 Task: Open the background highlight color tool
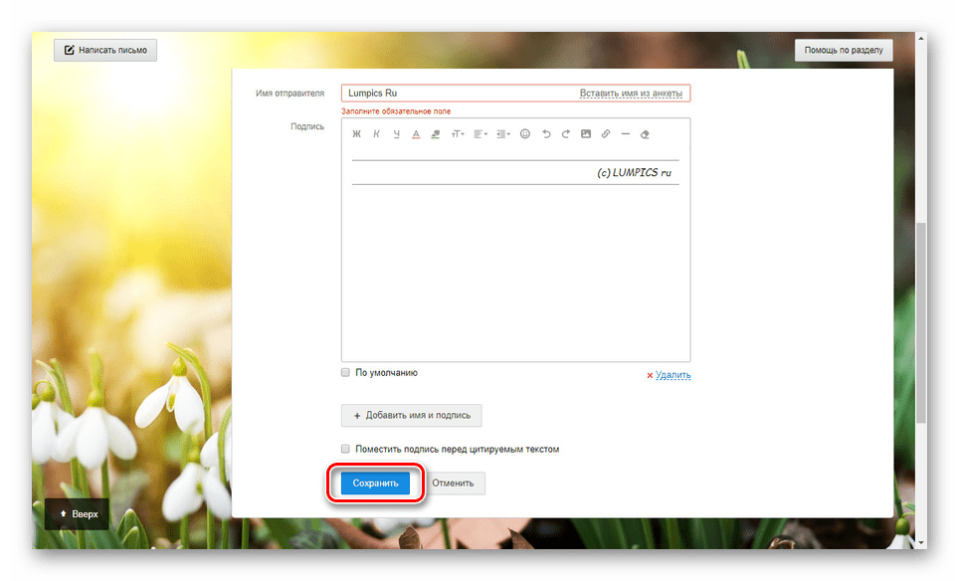pyautogui.click(x=436, y=134)
